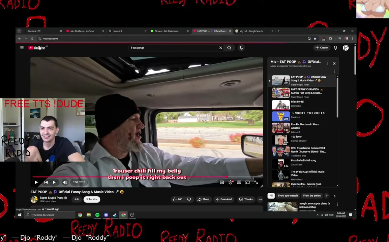Go back with the browser back arrow
Image resolution: width=389 pixels, height=242 pixels.
(19, 39)
